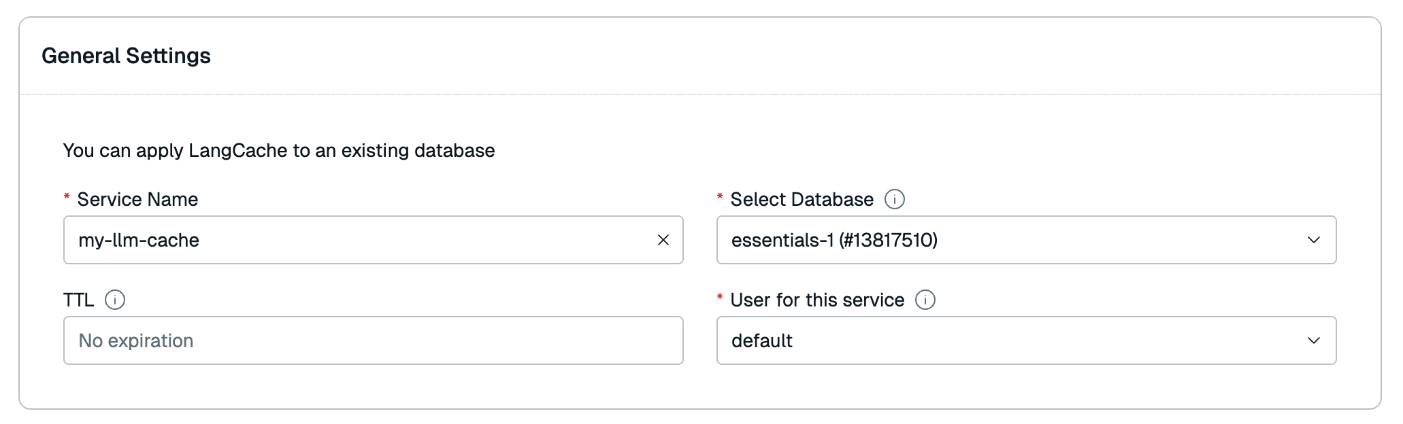Screen dimensions: 1403x424
Task: Click the General Settings heading
Action: point(126,56)
